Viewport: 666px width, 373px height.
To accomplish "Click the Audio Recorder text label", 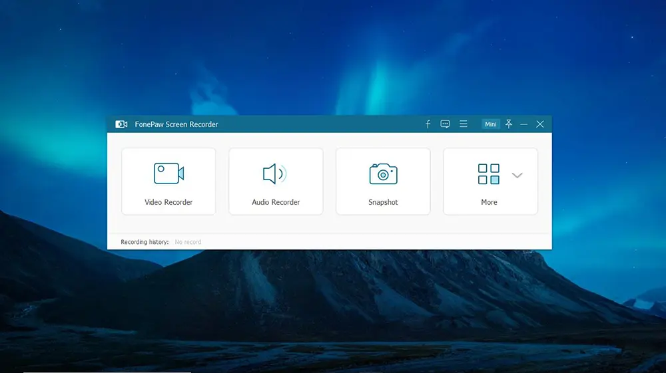I will pyautogui.click(x=276, y=202).
